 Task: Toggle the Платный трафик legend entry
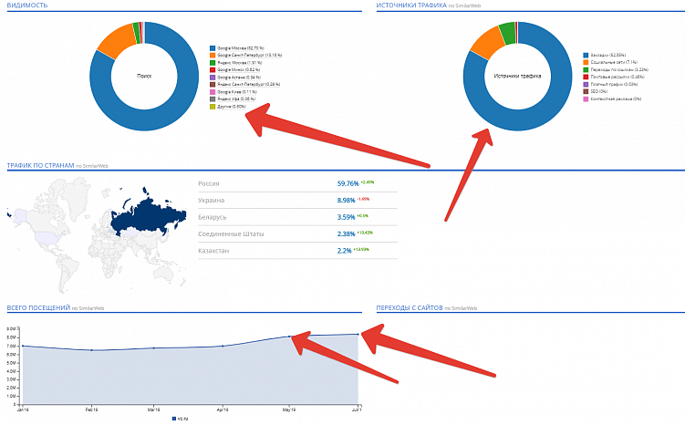[x=610, y=84]
